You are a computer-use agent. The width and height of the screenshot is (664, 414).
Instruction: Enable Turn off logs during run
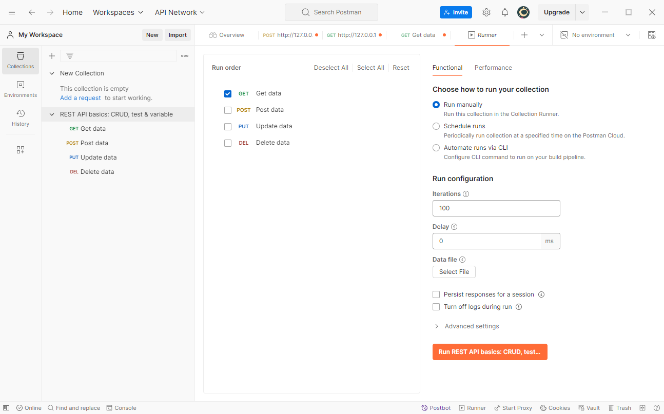436,307
